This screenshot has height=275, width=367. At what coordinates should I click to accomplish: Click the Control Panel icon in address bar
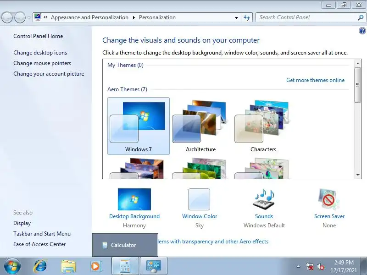click(x=38, y=17)
